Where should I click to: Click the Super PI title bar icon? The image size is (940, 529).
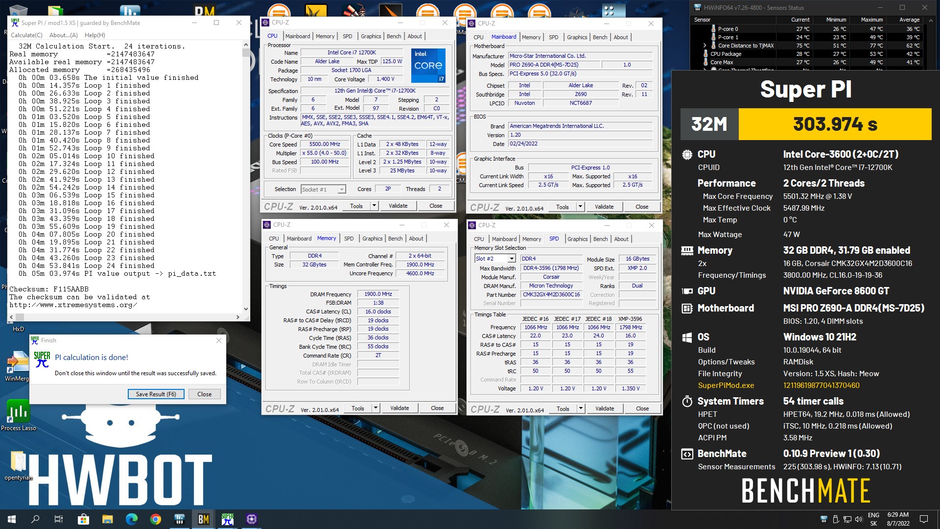coord(15,23)
